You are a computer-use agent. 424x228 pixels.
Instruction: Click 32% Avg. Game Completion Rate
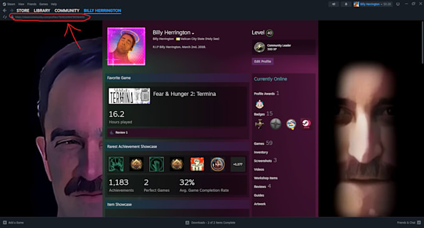tap(204, 185)
